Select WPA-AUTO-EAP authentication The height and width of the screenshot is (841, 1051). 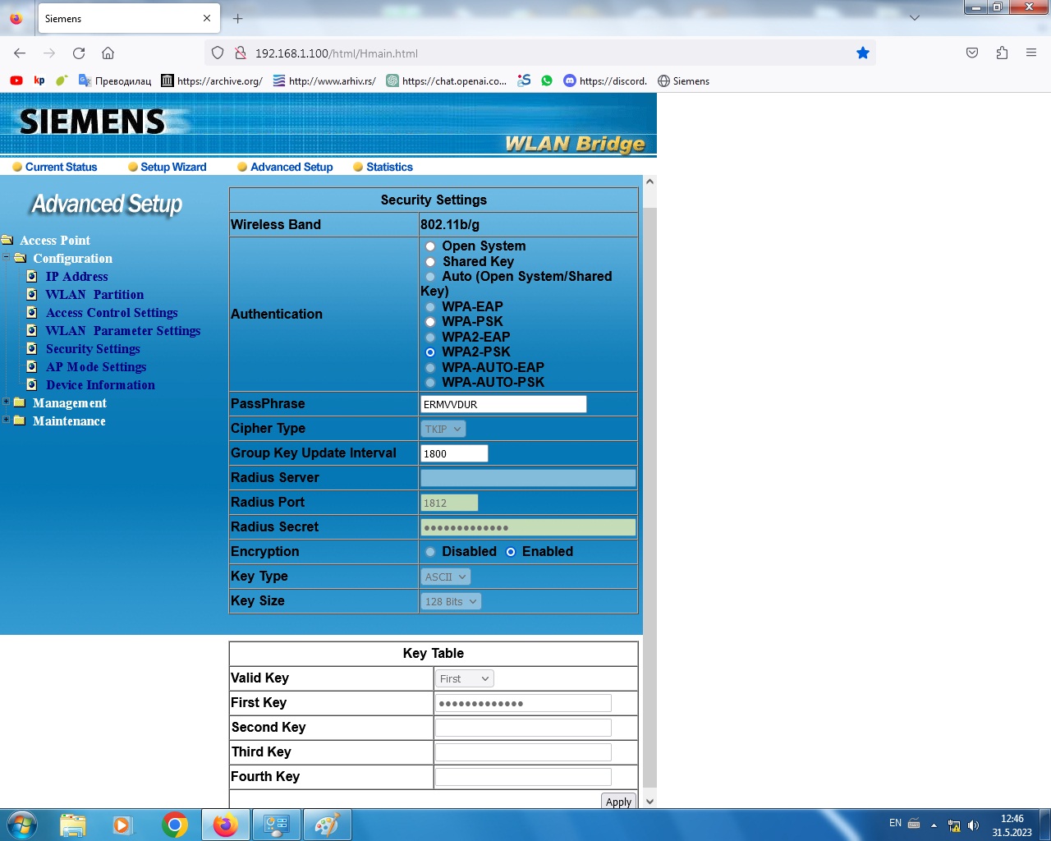(430, 368)
